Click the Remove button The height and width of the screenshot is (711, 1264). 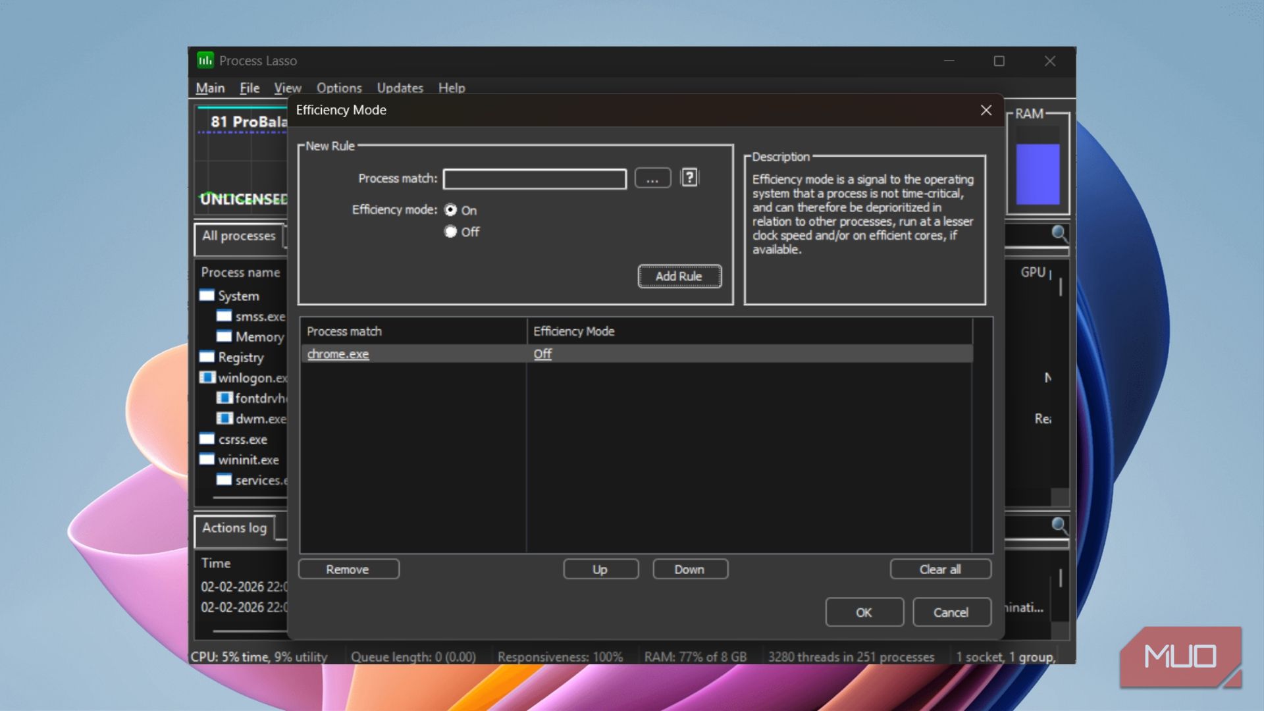(x=348, y=569)
